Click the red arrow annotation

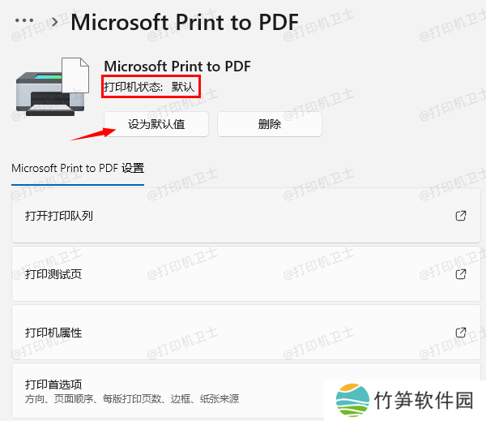pos(93,134)
